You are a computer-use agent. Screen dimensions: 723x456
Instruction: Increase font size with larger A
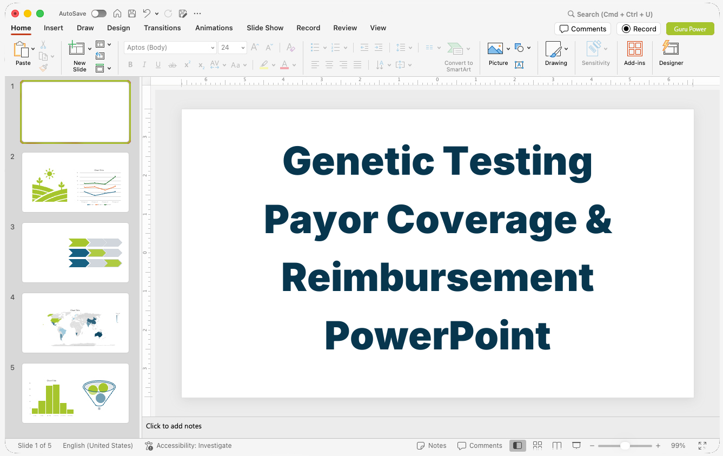point(255,48)
